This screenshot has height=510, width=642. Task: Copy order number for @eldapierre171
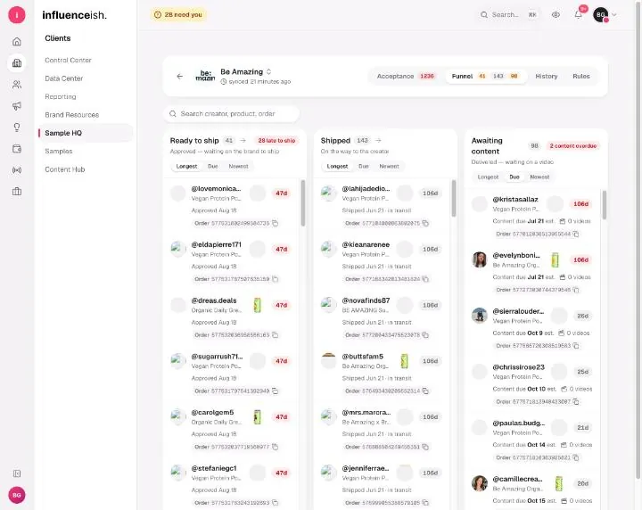[276, 279]
